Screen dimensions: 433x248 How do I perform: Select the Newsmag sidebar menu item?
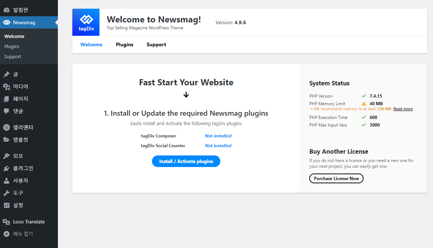pyautogui.click(x=29, y=22)
